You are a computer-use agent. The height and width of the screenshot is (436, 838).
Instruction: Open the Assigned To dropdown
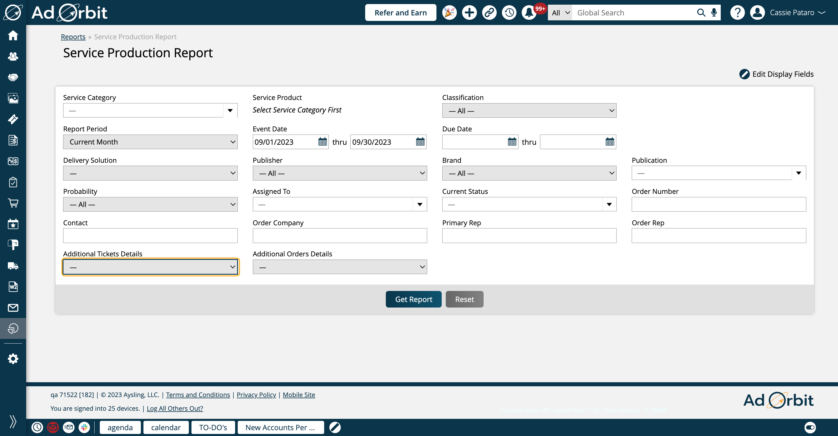tap(340, 204)
